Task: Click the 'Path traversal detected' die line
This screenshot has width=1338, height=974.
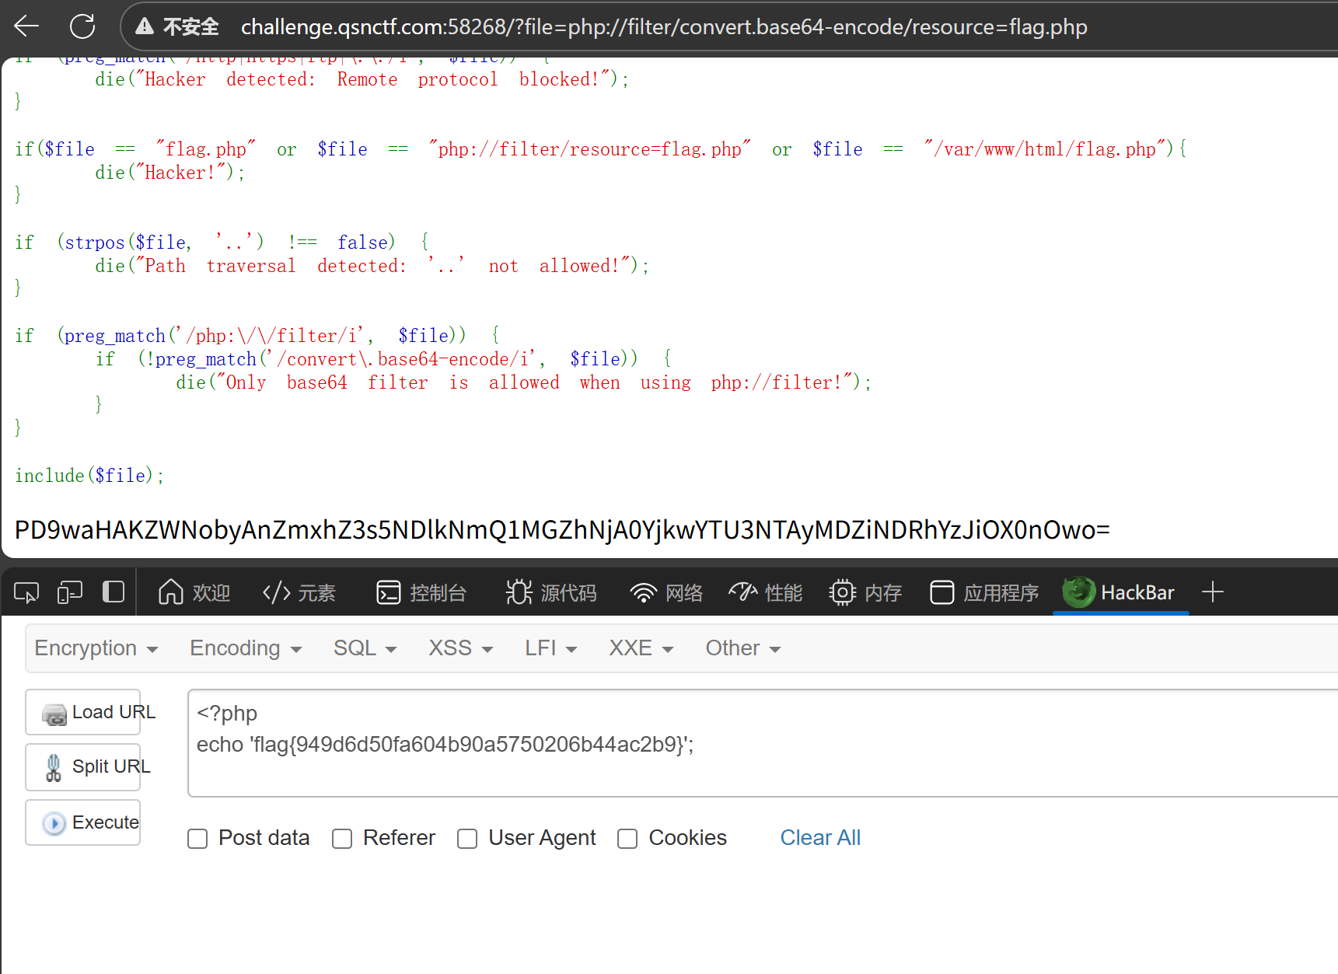Action: coord(372,266)
